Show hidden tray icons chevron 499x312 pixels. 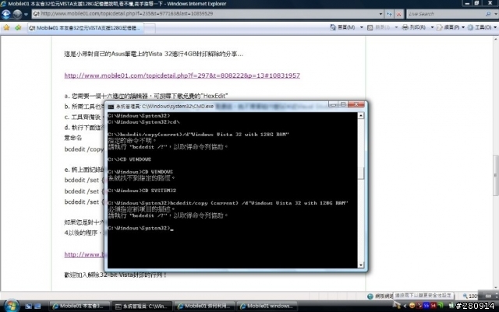pyautogui.click(x=405, y=306)
